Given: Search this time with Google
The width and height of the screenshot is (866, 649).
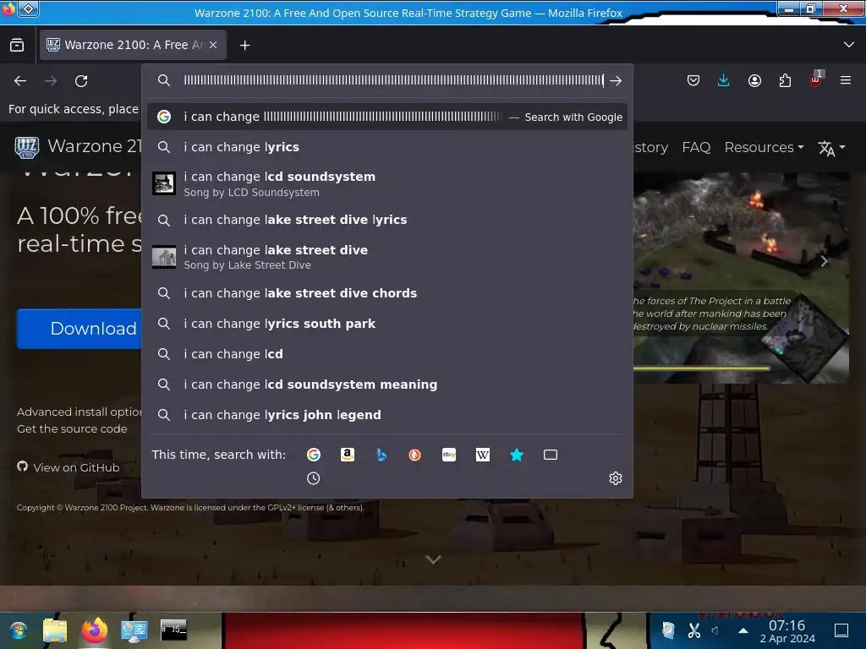Looking at the screenshot, I should pos(314,454).
